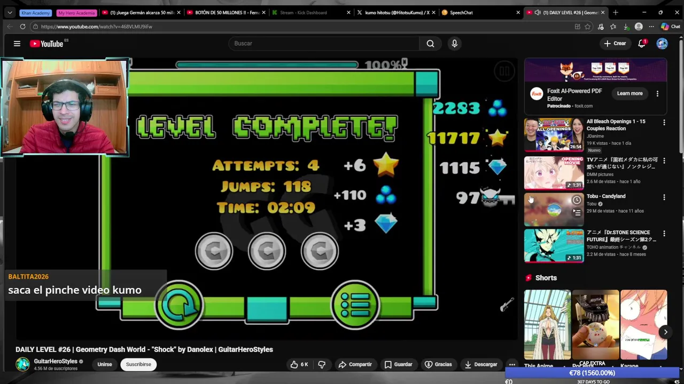Open options for All Bleach Openings video

coord(664,123)
